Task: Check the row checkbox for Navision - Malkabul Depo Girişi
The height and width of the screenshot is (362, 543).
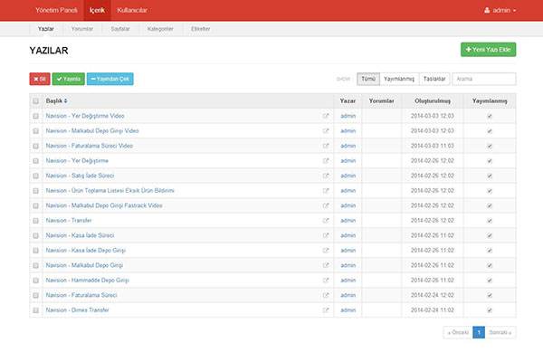Action: coord(35,265)
